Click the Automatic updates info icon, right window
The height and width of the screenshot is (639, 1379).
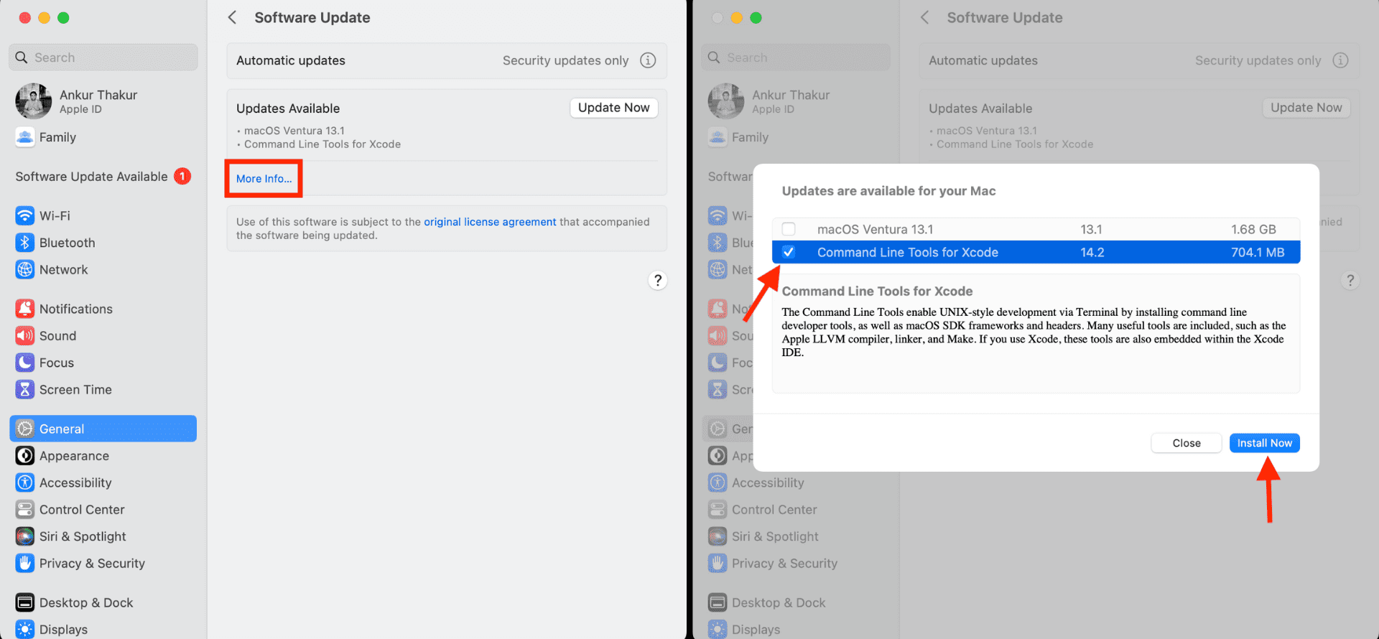(x=1340, y=60)
